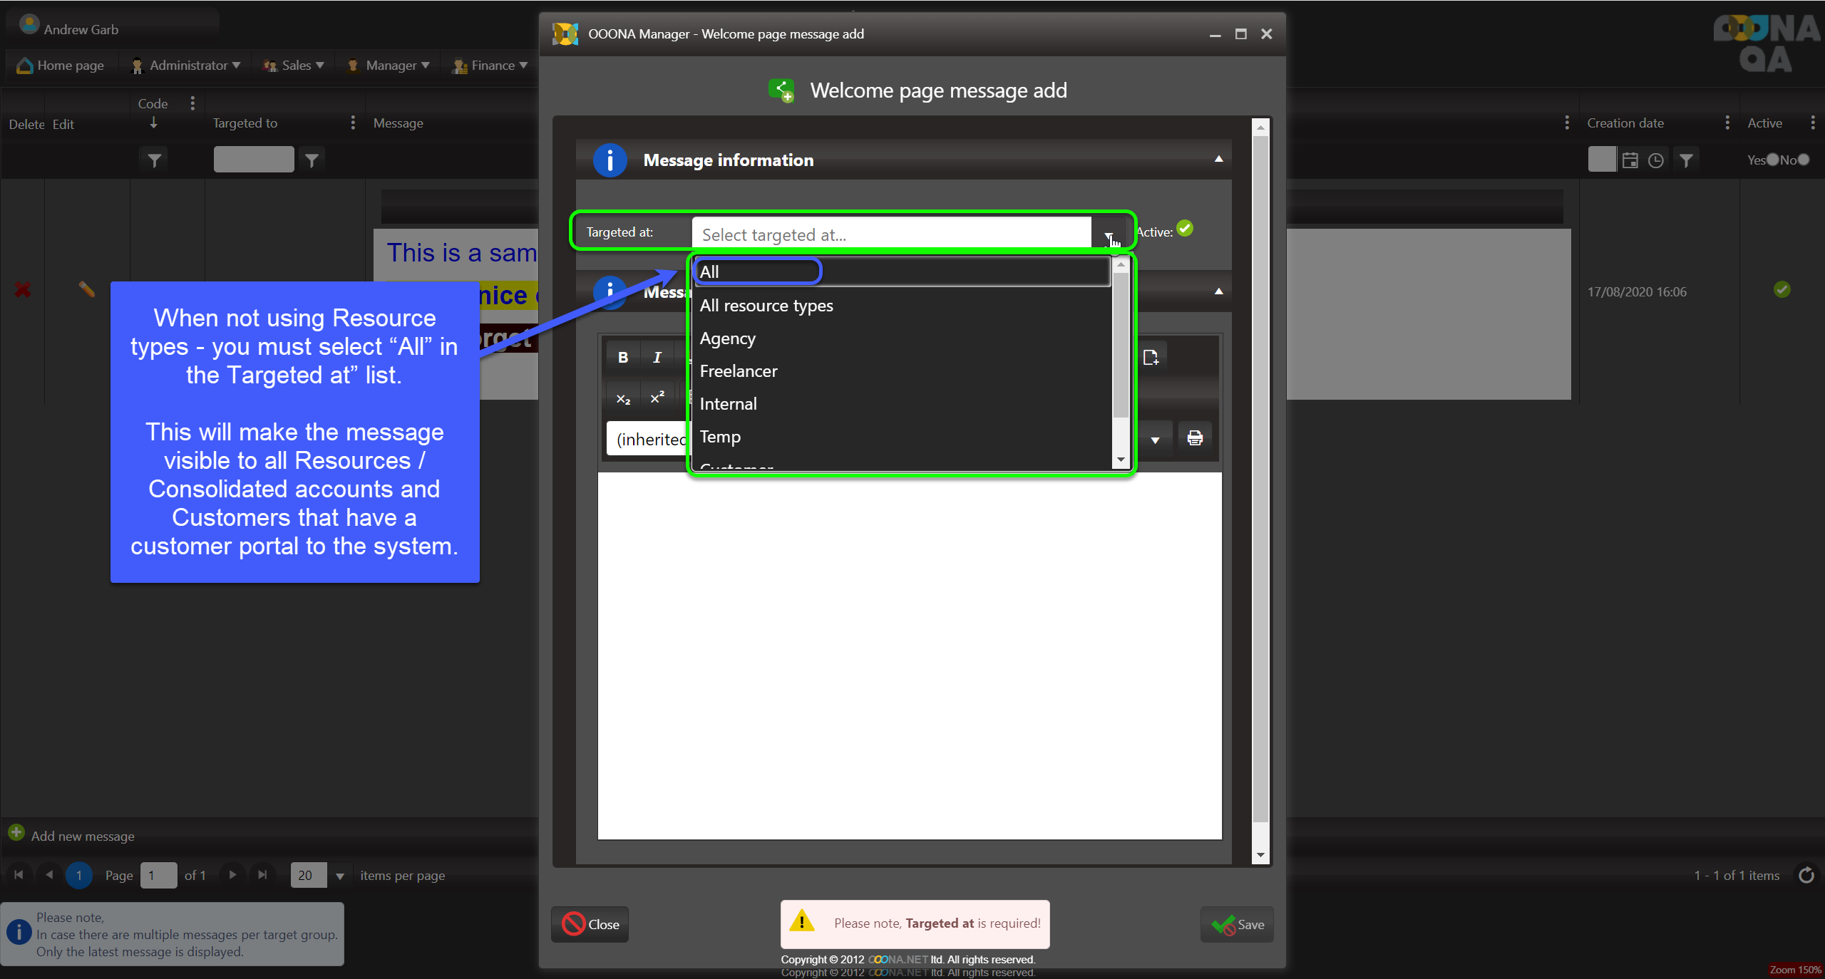1825x979 pixels.
Task: Click the pencil edit icon
Action: coord(86,289)
